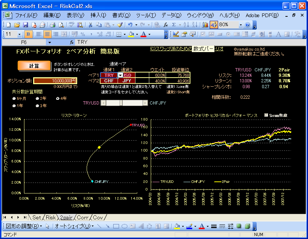308x239 pixels.
Task: Open the TRY currency cell dropdown arrow
Action: coord(120,75)
